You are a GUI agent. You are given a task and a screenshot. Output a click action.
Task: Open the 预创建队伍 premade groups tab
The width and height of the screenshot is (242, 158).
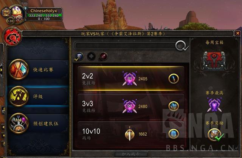[x=38, y=124]
